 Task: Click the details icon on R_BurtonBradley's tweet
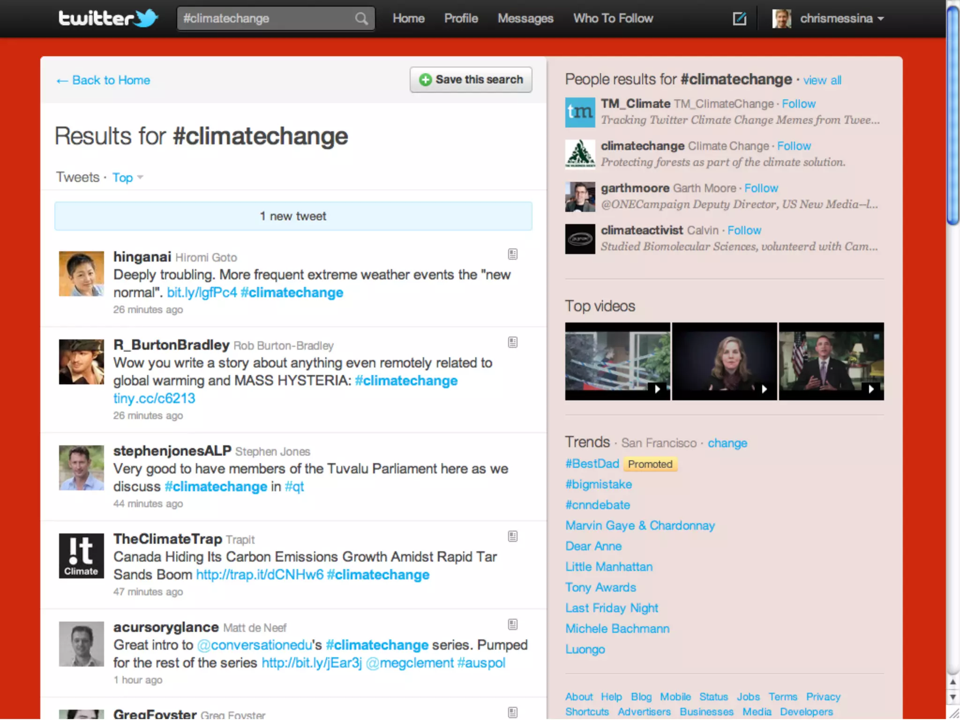click(513, 342)
